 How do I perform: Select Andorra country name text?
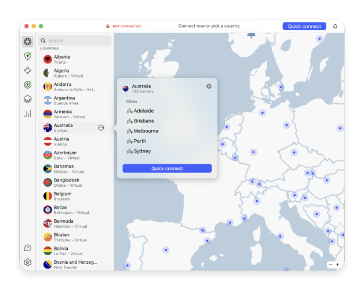(x=63, y=84)
